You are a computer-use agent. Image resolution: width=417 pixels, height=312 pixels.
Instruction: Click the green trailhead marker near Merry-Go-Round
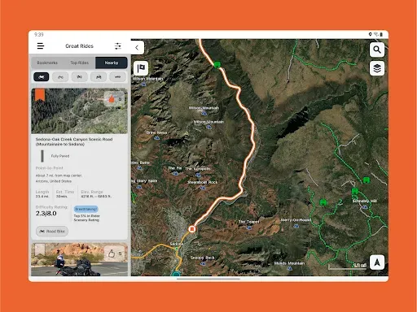coord(323,202)
